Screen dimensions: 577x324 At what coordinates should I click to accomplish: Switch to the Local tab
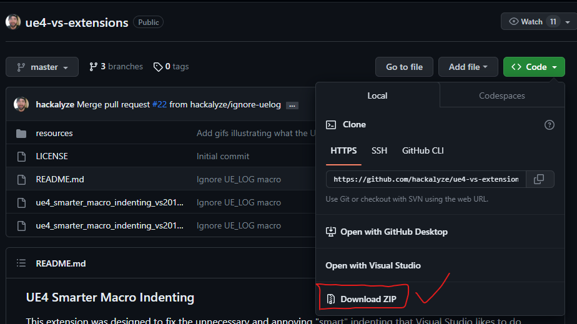pos(378,96)
